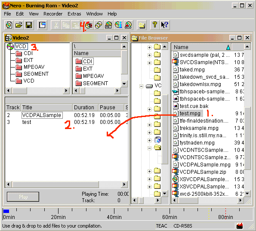This screenshot has width=256, height=231.
Task: Save compilation using the floppy disk icon
Action: [x=29, y=25]
